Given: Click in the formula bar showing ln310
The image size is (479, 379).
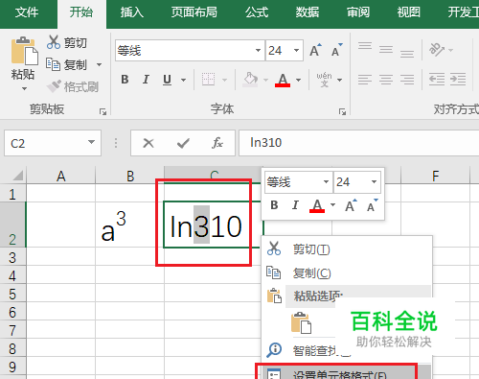Looking at the screenshot, I should [359, 143].
